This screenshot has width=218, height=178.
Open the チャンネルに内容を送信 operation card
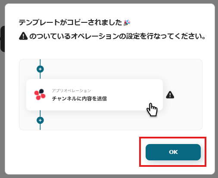[94, 95]
